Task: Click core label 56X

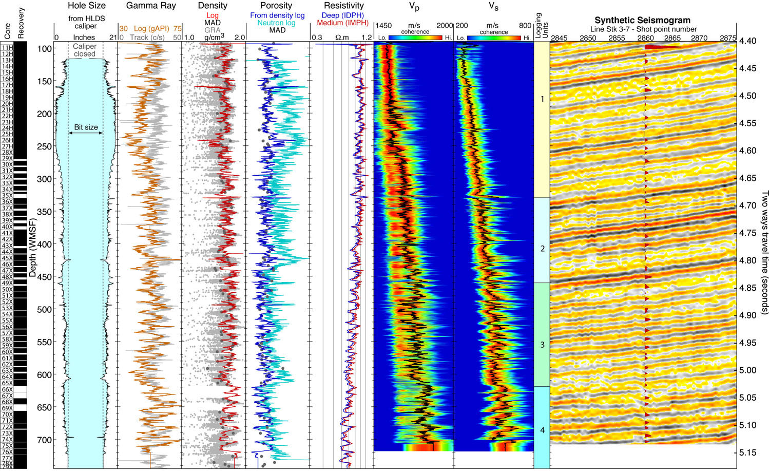Action: [x=7, y=327]
